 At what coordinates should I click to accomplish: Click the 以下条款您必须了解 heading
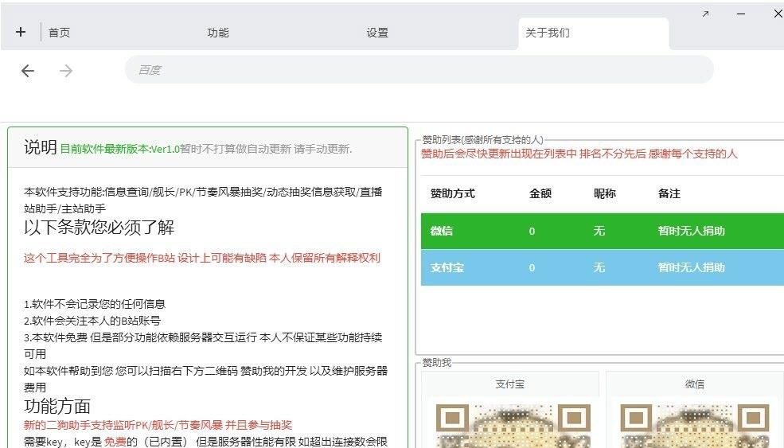pyautogui.click(x=99, y=228)
